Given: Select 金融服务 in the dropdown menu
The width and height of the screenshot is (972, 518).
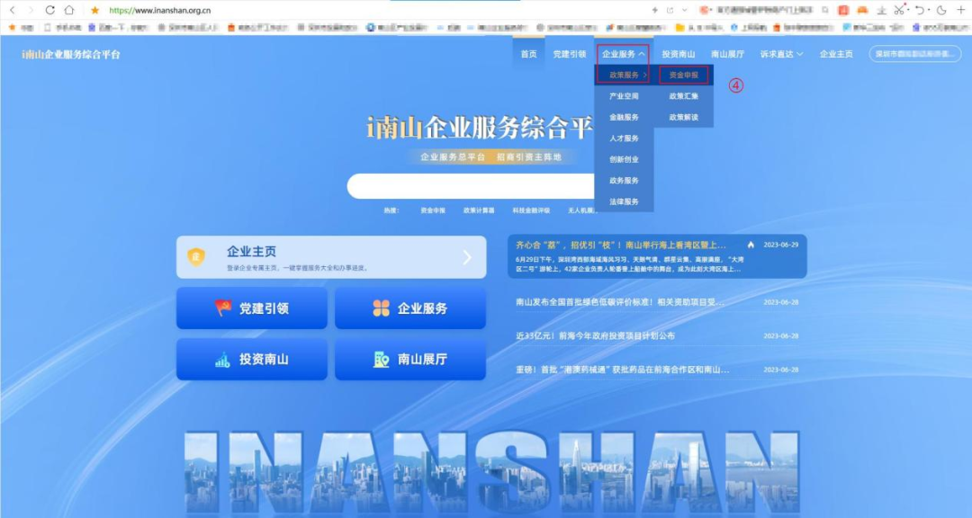Looking at the screenshot, I should [624, 116].
